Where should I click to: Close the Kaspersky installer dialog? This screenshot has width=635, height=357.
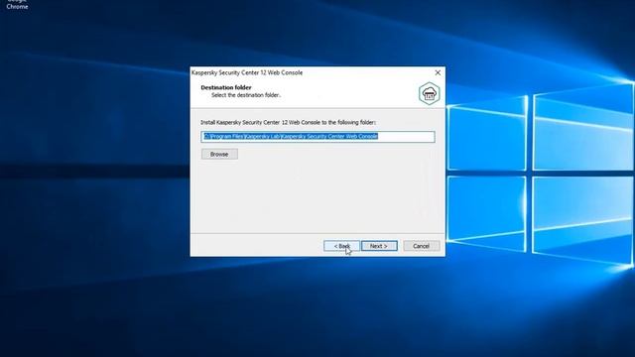tap(438, 72)
